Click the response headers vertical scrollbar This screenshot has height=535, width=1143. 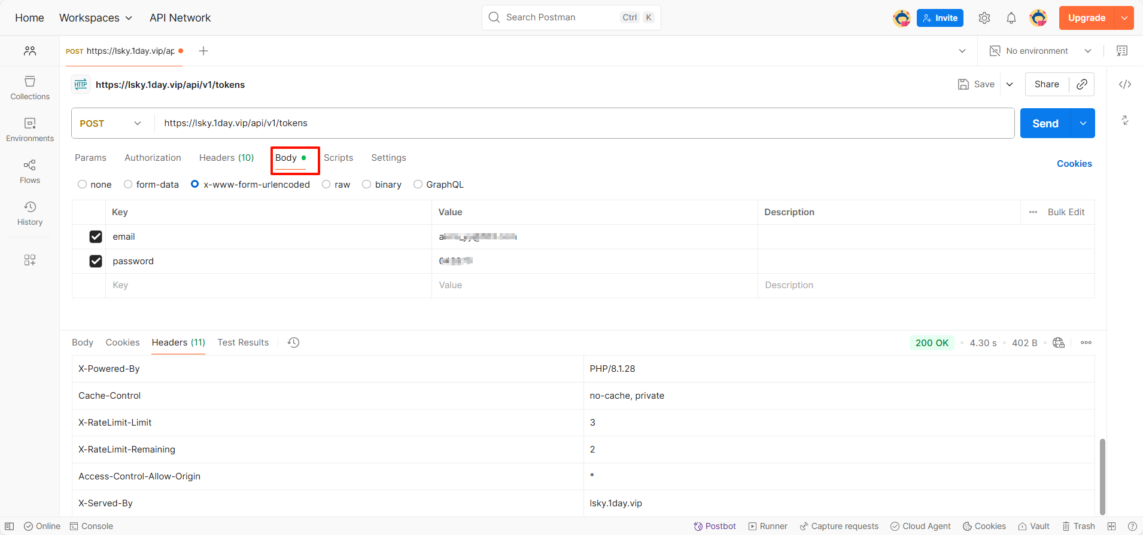1102,476
